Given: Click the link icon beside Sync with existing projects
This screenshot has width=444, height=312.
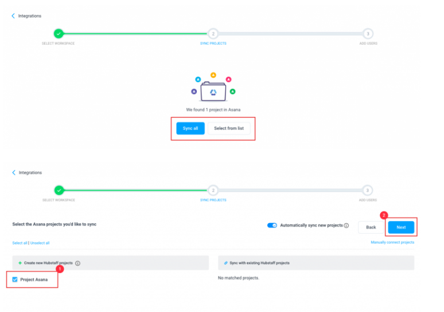Looking at the screenshot, I should click(226, 263).
